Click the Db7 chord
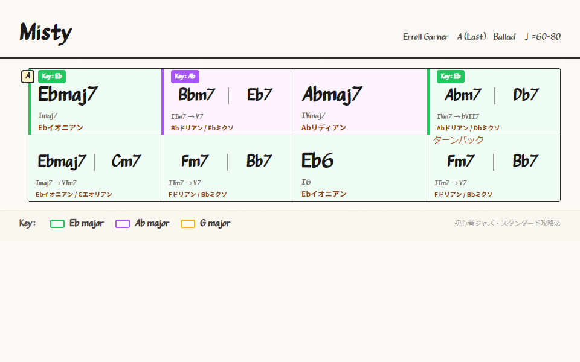Image resolution: width=580 pixels, height=362 pixels. tap(526, 95)
